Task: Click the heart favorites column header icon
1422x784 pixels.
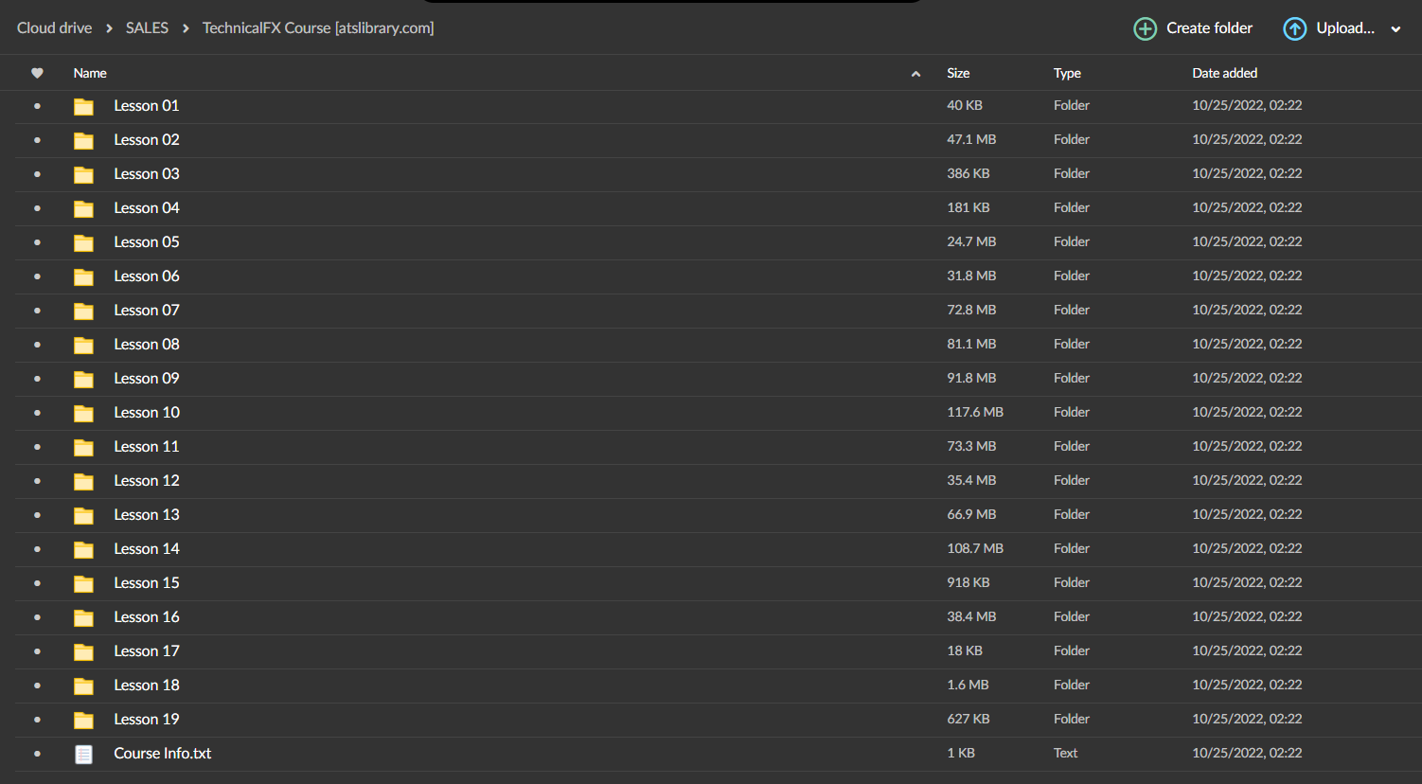Action: click(x=37, y=73)
